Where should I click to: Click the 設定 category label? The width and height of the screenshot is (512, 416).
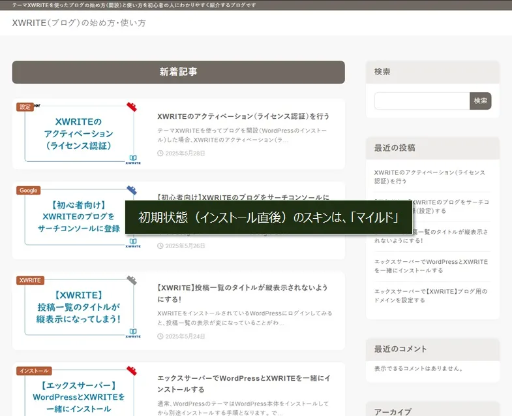25,106
